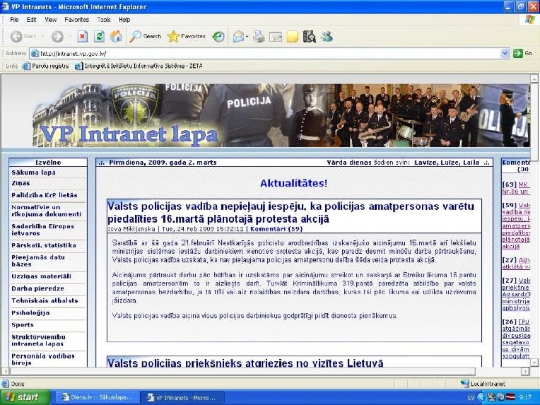Open the Forward button history dropdown arrow

pos(69,36)
